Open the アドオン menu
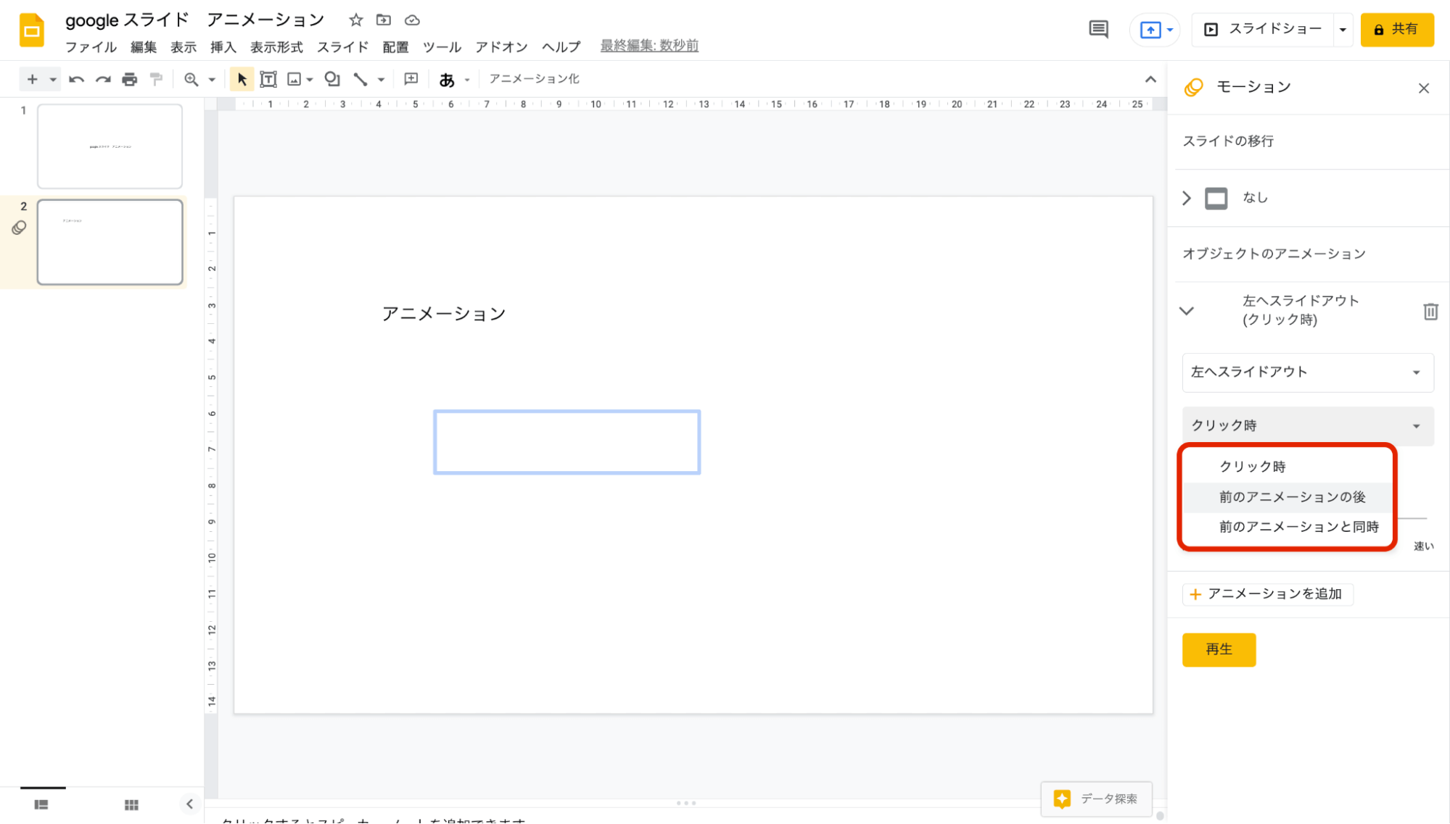This screenshot has width=1450, height=824. tap(501, 47)
